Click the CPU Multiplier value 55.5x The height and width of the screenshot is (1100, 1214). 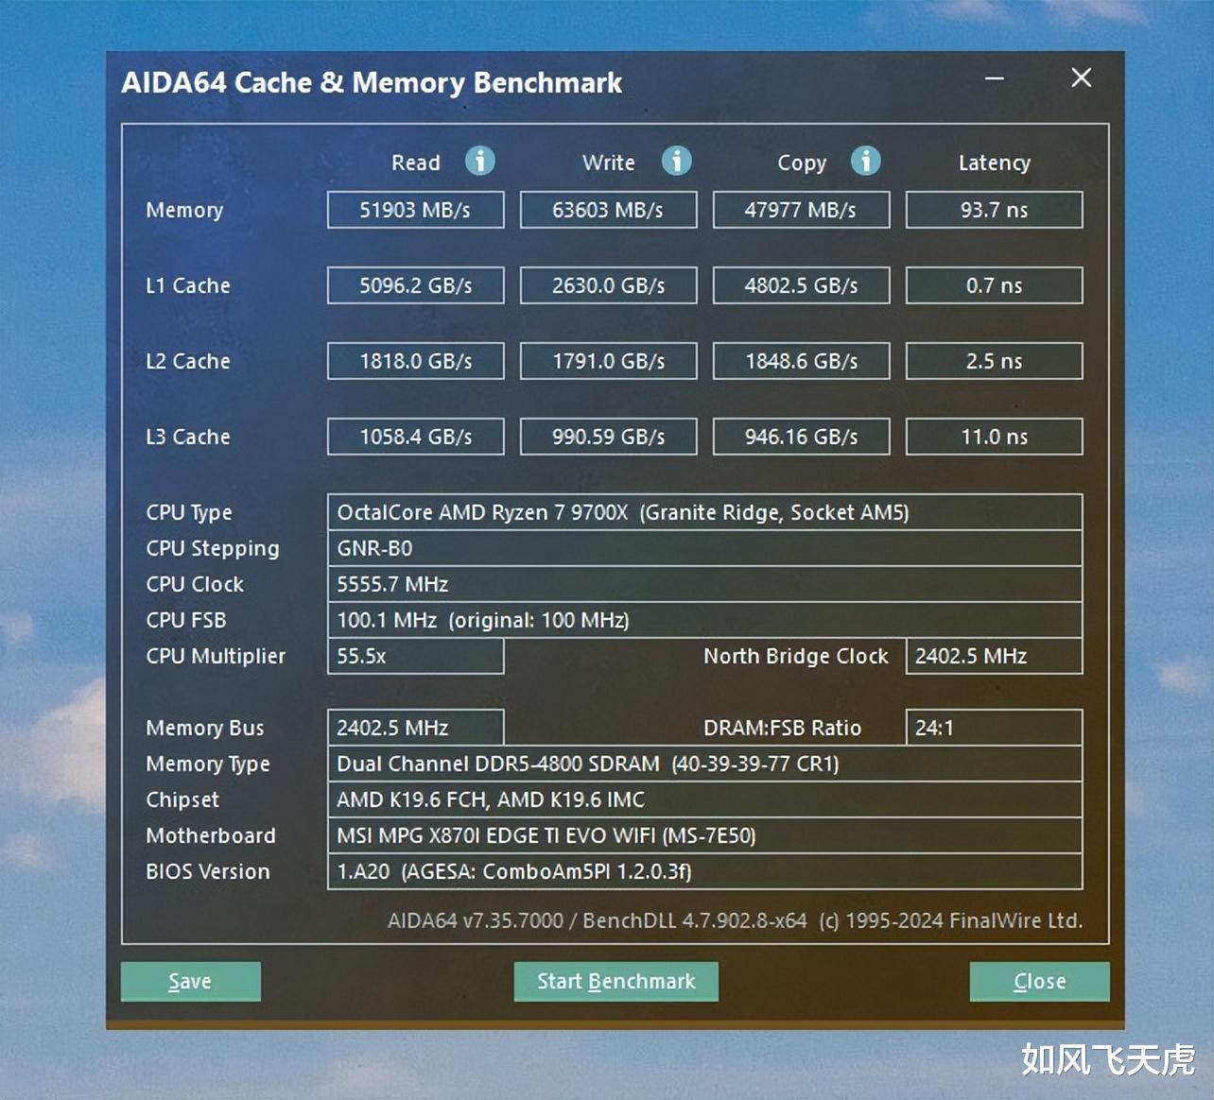pos(416,656)
